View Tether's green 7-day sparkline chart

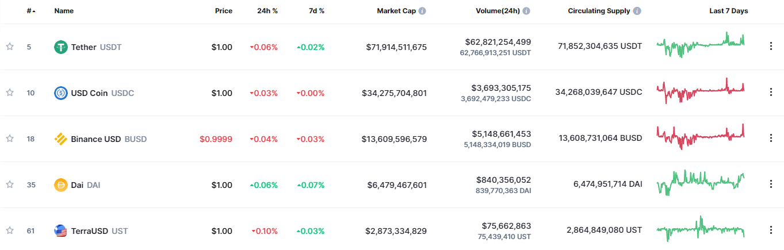[x=701, y=46]
